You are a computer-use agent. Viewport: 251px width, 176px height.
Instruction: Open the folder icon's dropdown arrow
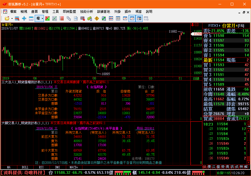click(12, 19)
